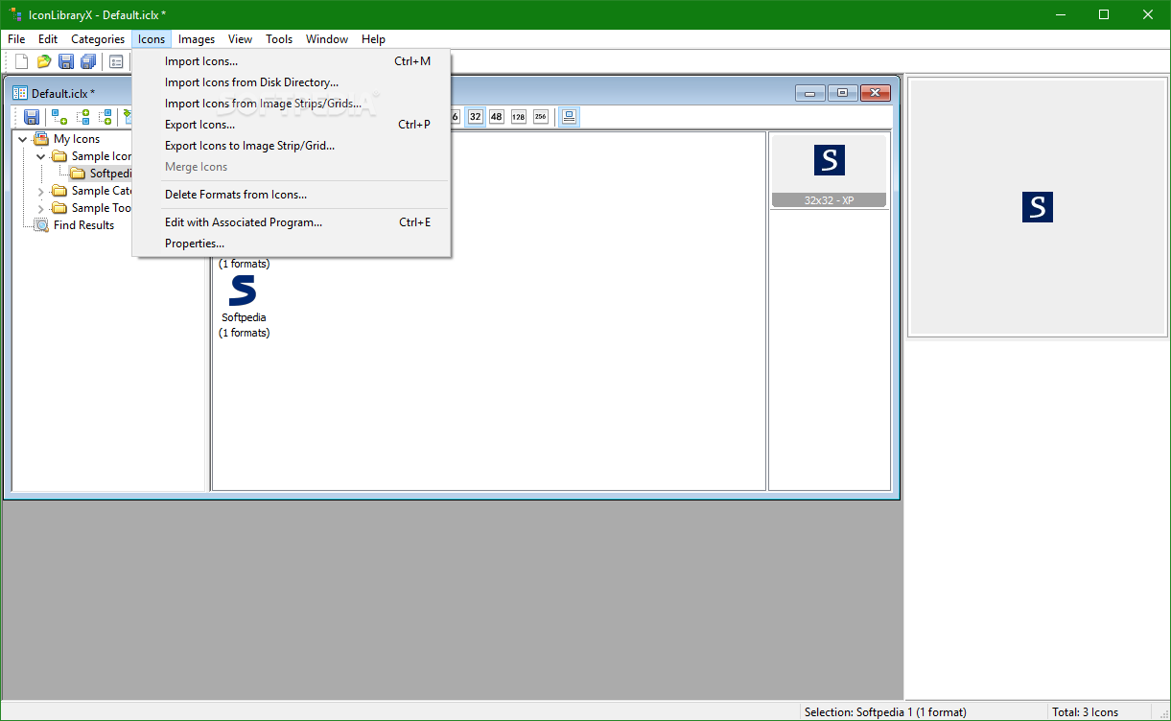Open the Categories menu

point(98,39)
